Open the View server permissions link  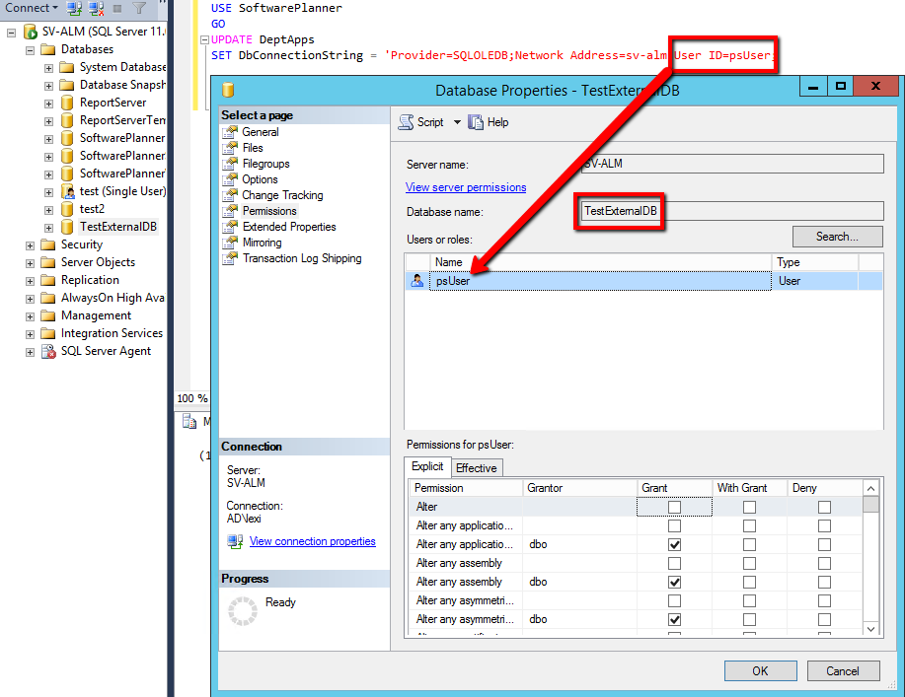coord(465,186)
